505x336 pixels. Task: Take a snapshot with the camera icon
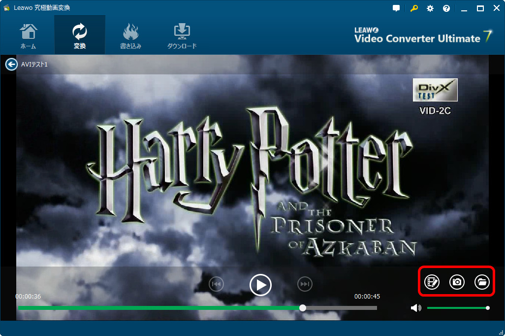point(457,282)
